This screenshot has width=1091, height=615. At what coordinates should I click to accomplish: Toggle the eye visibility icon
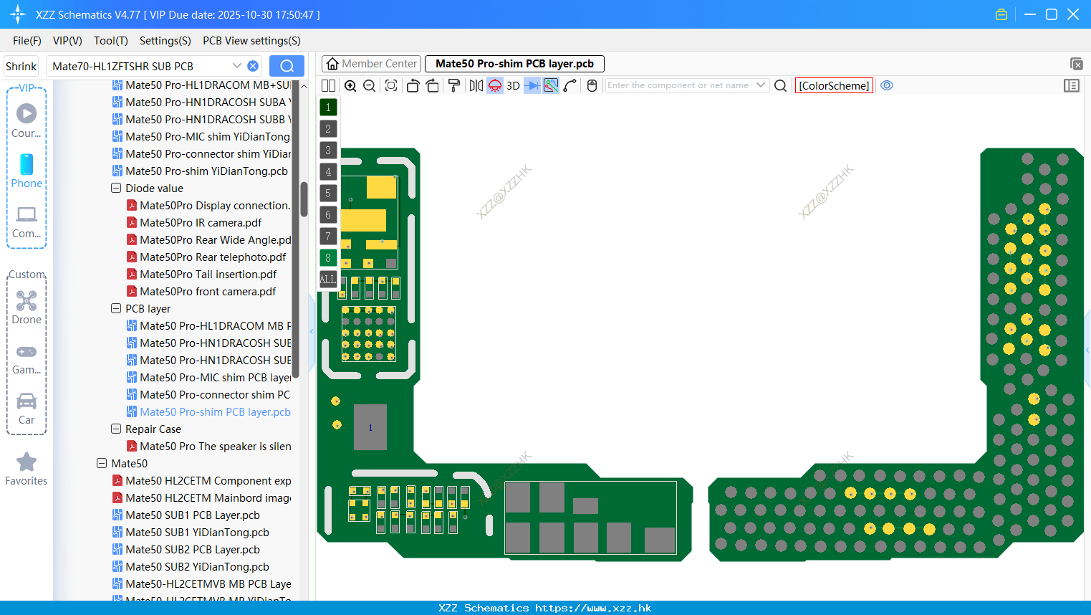click(x=887, y=85)
